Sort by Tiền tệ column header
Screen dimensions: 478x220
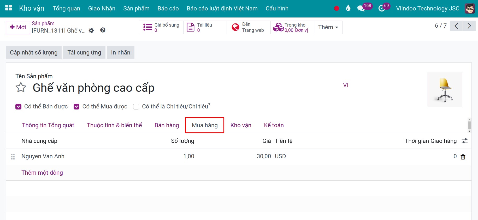(284, 141)
